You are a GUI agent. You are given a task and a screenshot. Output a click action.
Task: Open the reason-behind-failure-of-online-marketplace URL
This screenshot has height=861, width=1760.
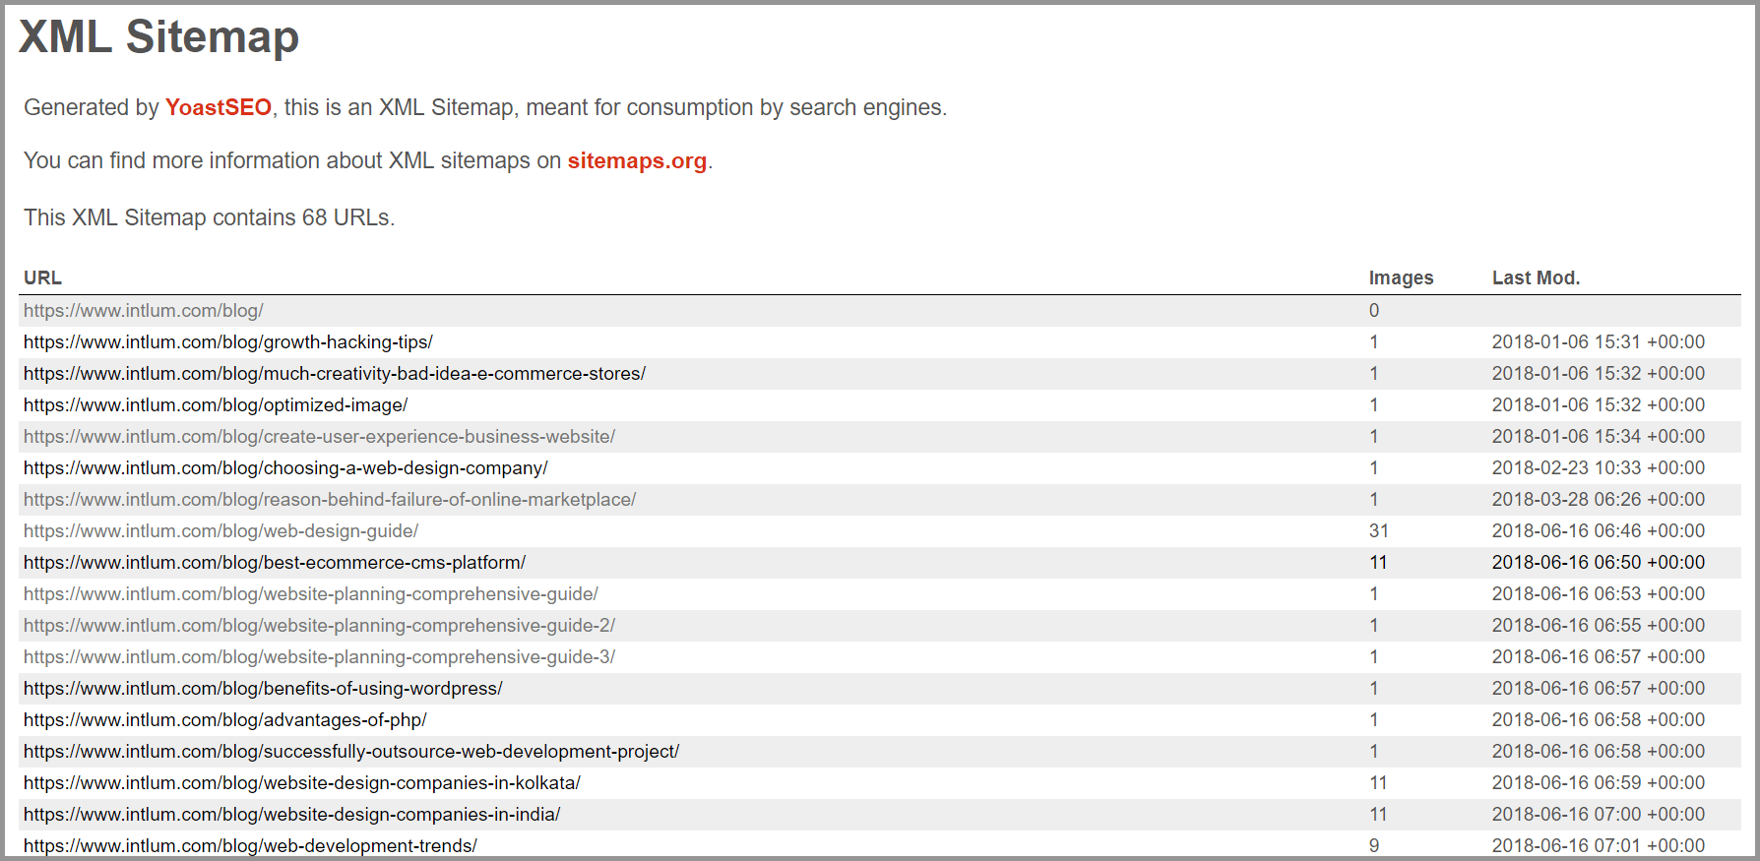(330, 500)
